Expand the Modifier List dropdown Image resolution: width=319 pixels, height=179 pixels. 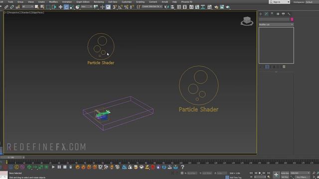coord(276,24)
